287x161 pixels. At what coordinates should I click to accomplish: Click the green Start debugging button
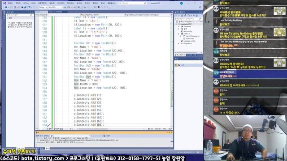coord(67,7)
